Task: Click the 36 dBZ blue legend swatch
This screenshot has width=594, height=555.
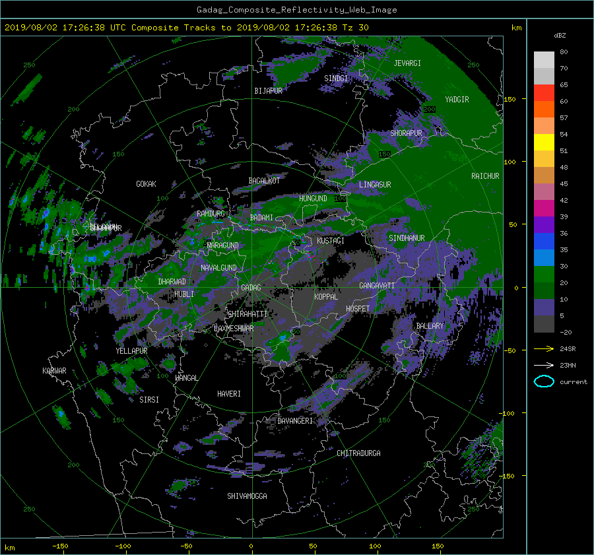Action: tap(544, 241)
